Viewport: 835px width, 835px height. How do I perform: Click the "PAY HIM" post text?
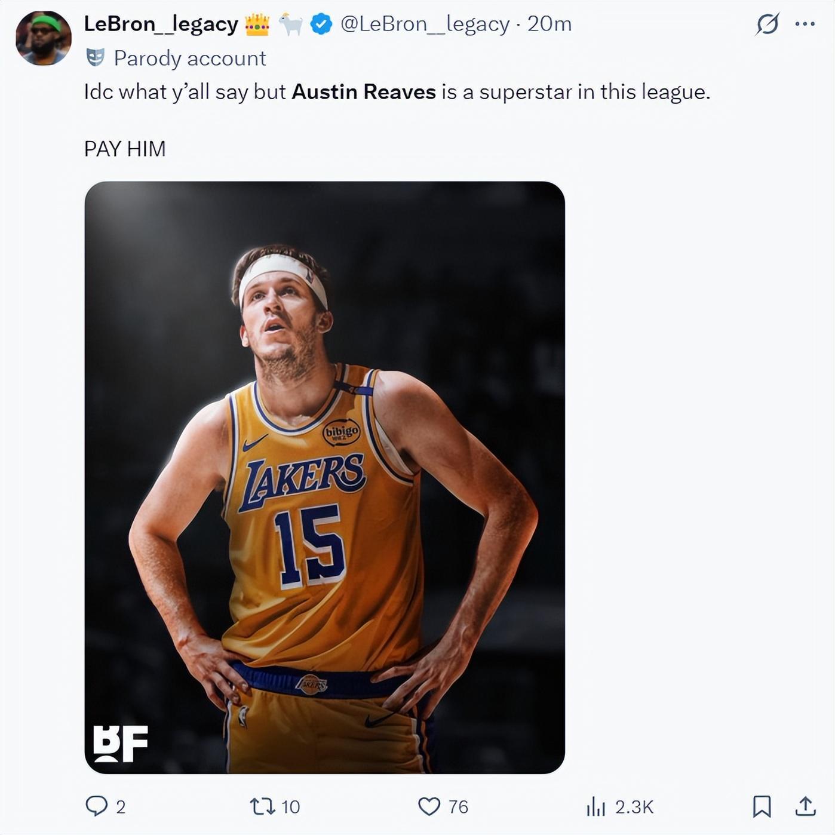coord(125,149)
